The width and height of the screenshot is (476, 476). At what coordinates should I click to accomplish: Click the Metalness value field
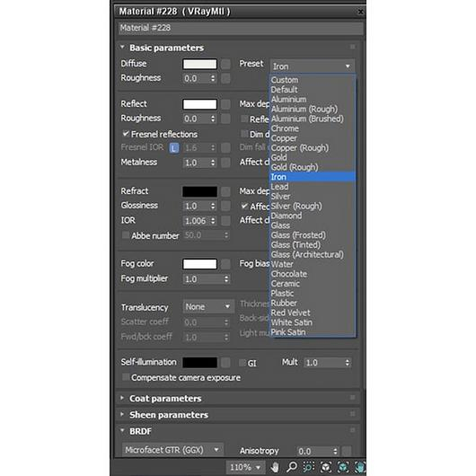coord(196,163)
